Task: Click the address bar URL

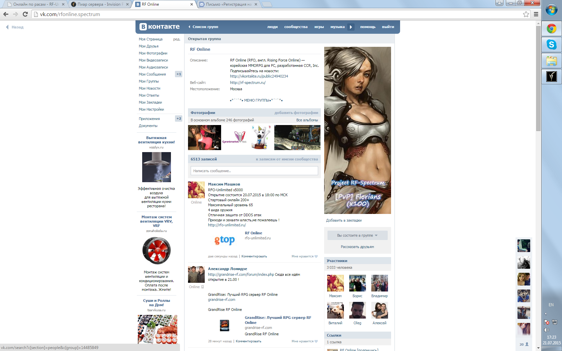Action: 70,14
